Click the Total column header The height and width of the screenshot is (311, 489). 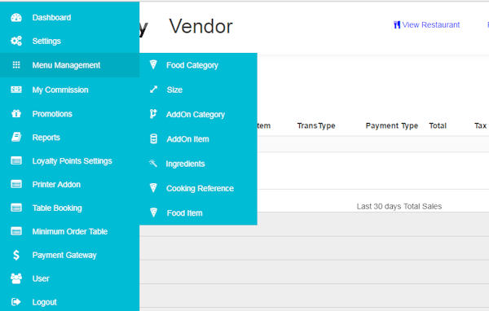tap(438, 125)
